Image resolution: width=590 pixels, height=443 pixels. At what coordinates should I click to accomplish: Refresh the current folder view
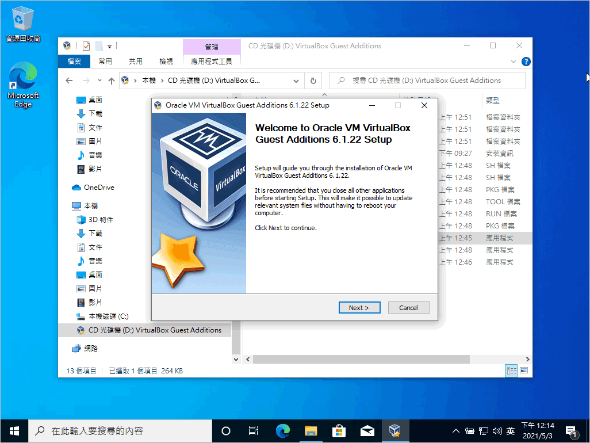313,80
